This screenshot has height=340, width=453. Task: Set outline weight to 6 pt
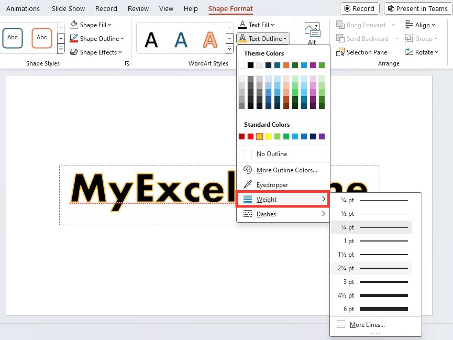click(371, 309)
